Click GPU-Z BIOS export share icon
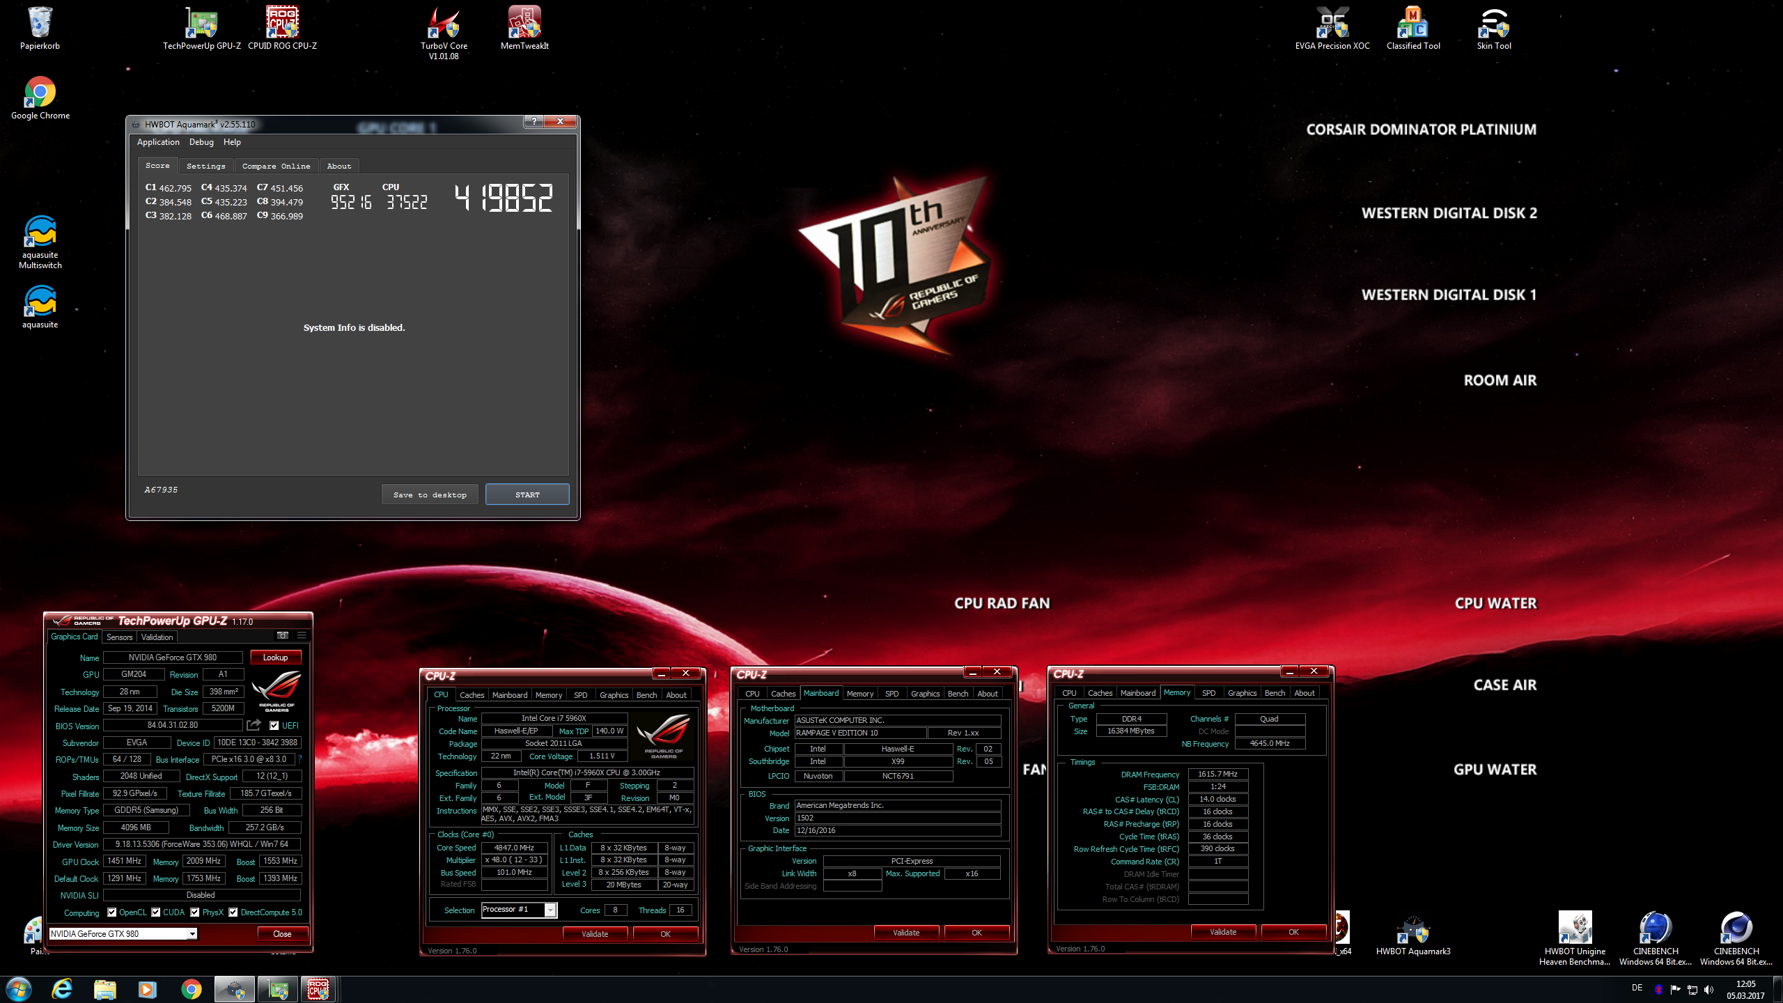 pyautogui.click(x=254, y=725)
